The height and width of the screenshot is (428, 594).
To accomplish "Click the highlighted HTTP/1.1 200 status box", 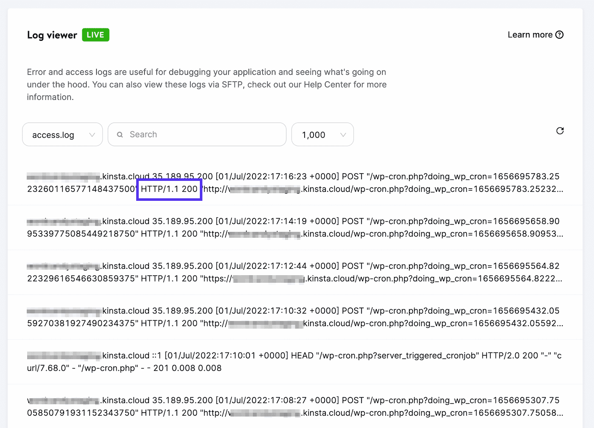I will [169, 189].
